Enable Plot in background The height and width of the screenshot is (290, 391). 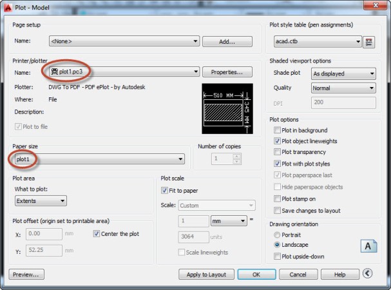point(277,130)
